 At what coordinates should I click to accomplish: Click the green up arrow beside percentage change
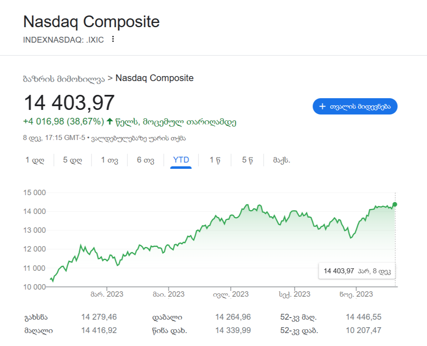point(110,122)
